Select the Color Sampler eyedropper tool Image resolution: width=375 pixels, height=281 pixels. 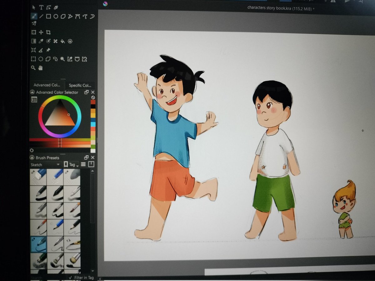(x=41, y=41)
